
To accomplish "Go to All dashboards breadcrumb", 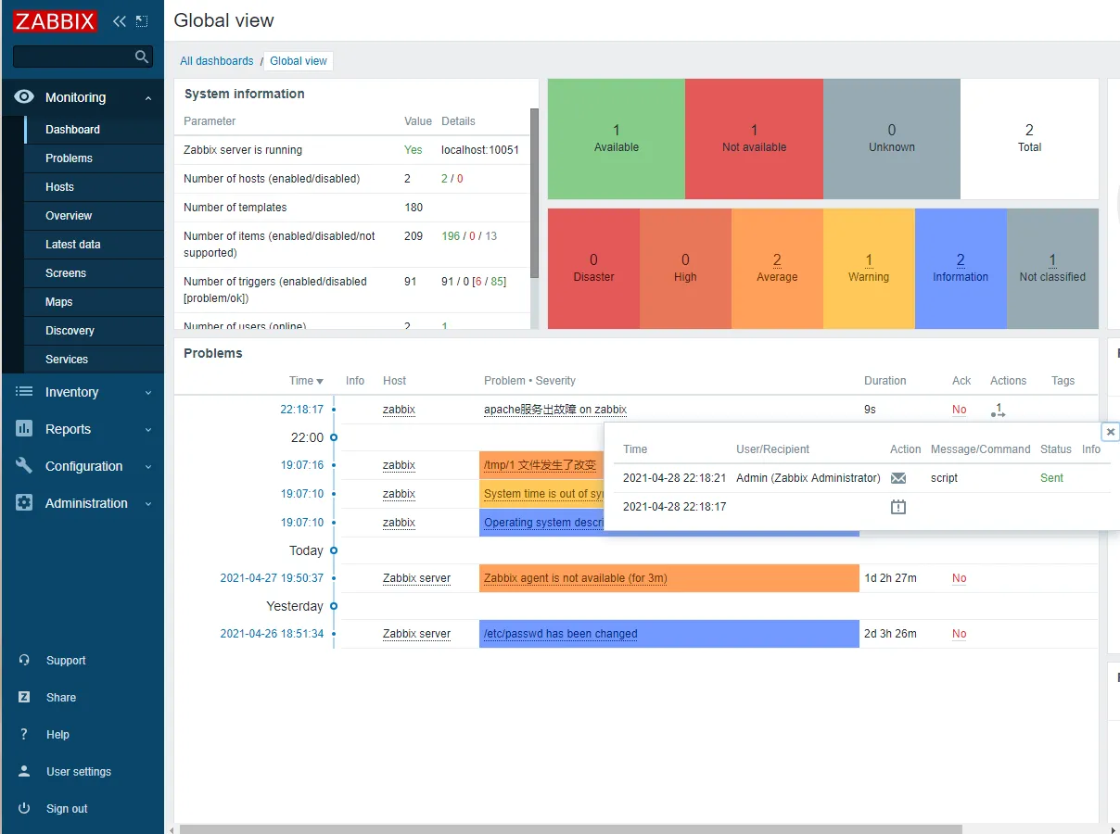I will [216, 61].
